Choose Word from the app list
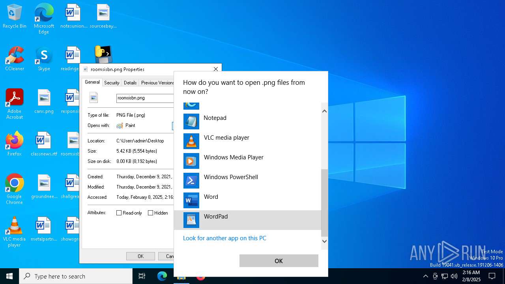This screenshot has height=284, width=505. [x=248, y=200]
